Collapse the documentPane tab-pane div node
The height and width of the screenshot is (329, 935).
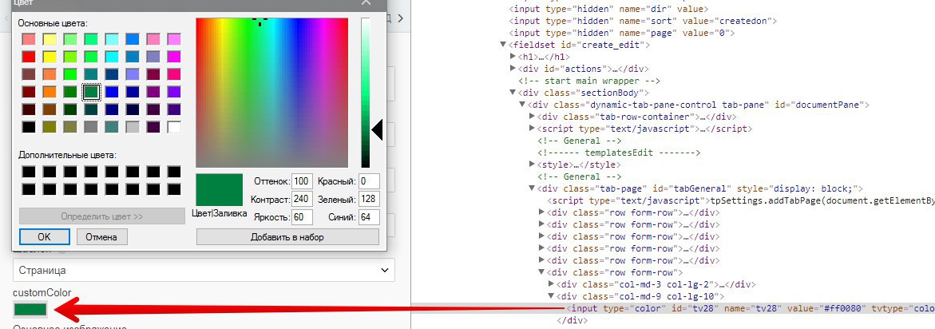[522, 105]
